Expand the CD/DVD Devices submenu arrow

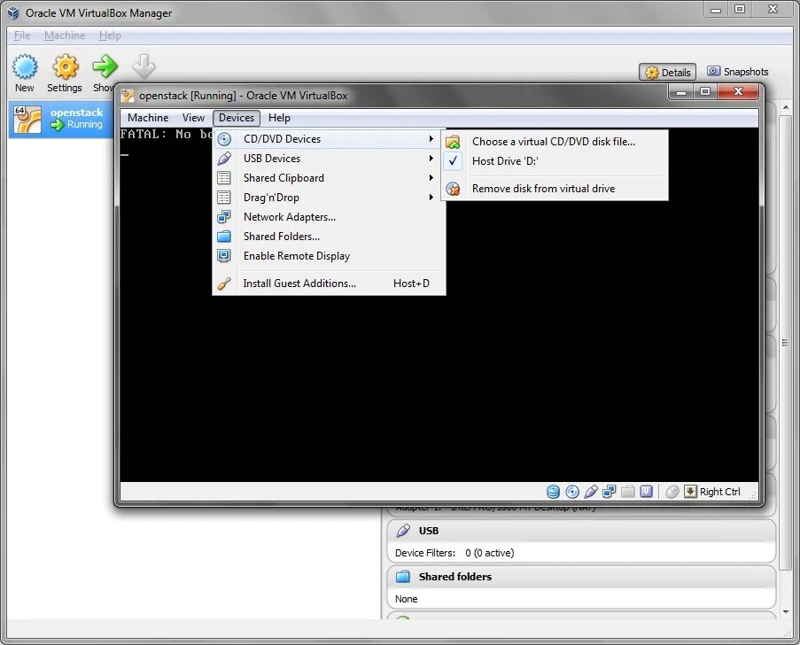coord(431,139)
